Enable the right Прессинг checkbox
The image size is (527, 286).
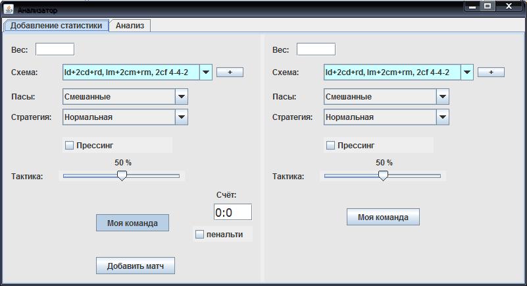tap(330, 146)
